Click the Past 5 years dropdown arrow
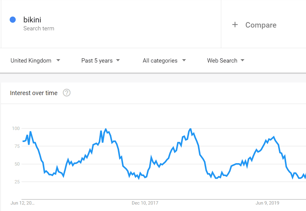This screenshot has height=211, width=306. pos(118,60)
